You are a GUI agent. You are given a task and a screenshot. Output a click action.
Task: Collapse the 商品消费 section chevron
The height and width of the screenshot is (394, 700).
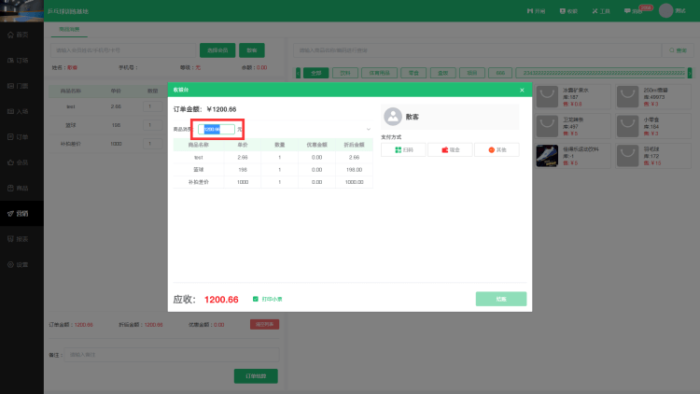[368, 130]
